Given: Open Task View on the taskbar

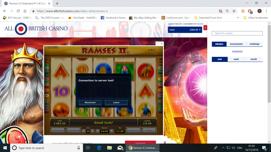Looking at the screenshot, I should (88, 148).
